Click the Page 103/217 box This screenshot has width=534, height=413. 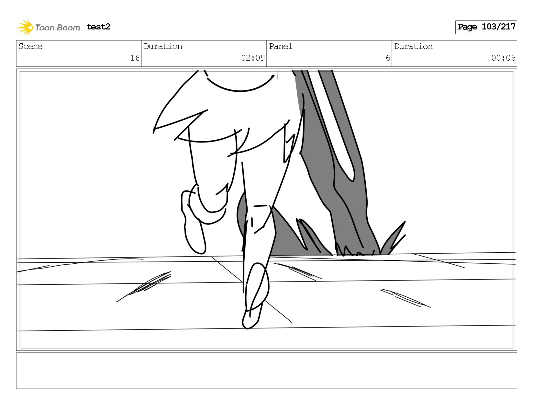click(486, 27)
